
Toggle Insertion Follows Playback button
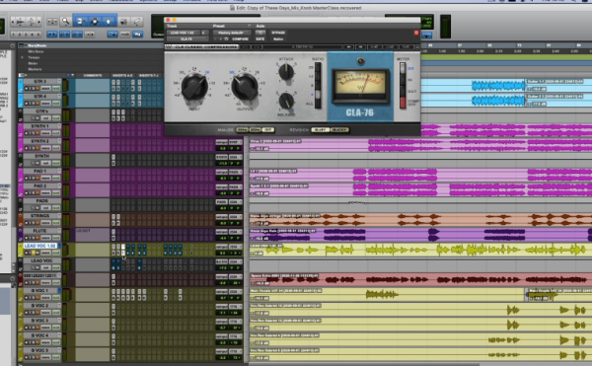90,35
